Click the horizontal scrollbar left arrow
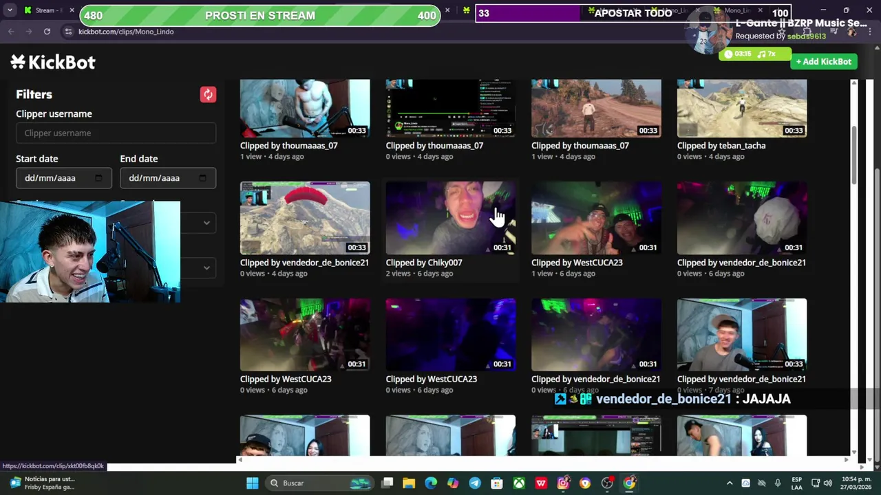Screen dimensions: 881x495 [240, 459]
